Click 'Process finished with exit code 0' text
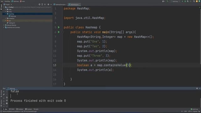The width and height of the screenshot is (201, 113). 38,101
